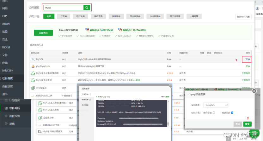Screen dimensions: 263x141
Task: Select the 第三方应用 category tab
Action: (175, 16)
